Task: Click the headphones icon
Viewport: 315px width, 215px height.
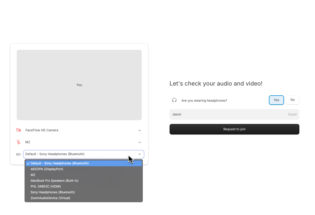Action: [x=174, y=100]
